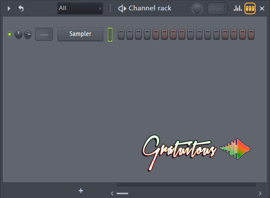Enable step 7 of Sampler

pyautogui.click(x=173, y=34)
